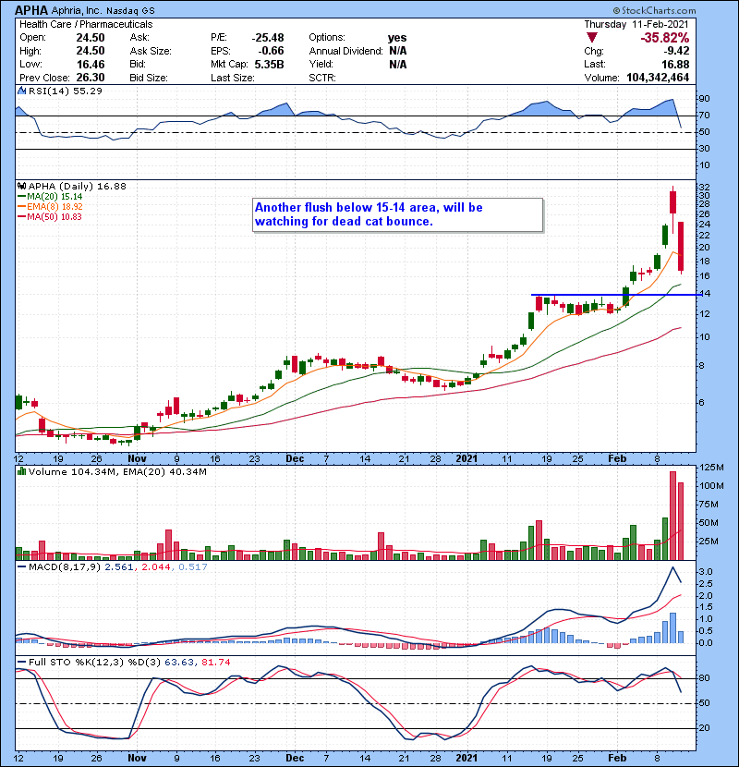The image size is (739, 767).
Task: Click the P/E value -25.48
Action: 268,38
